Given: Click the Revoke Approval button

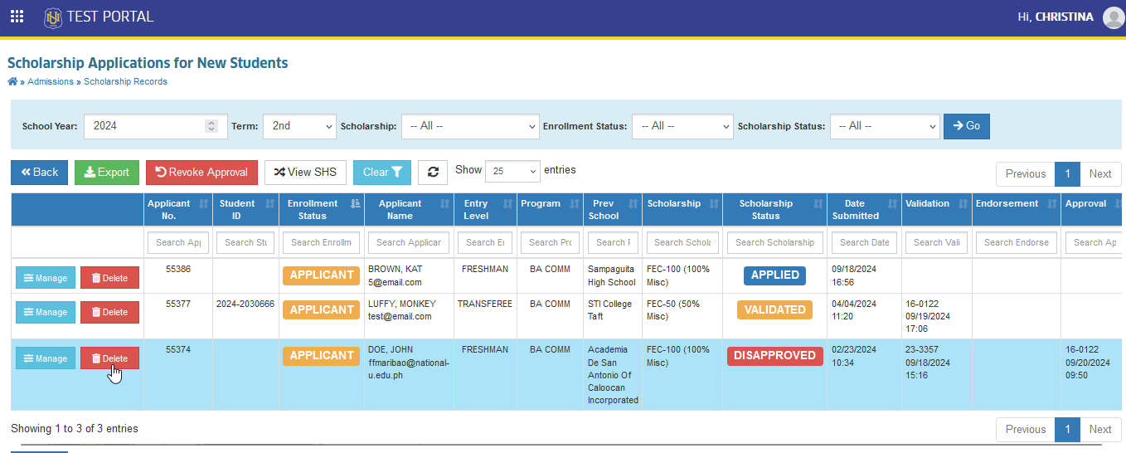Looking at the screenshot, I should pyautogui.click(x=201, y=173).
